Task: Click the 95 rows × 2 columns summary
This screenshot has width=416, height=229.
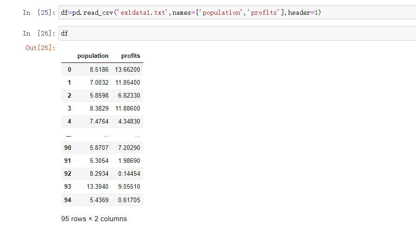Action: (94, 219)
